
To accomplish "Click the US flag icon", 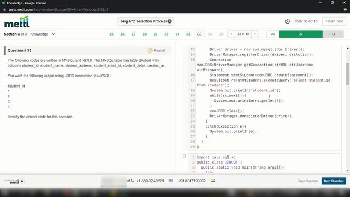I will point(171,181).
